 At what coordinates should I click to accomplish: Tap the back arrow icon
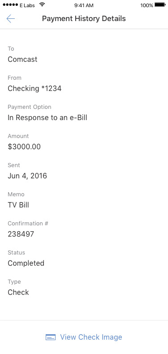pyautogui.click(x=11, y=18)
